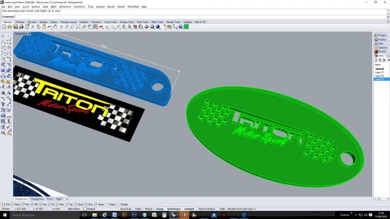The width and height of the screenshot is (390, 219).
Task: Open the Analyze menu
Action: click(x=100, y=6)
